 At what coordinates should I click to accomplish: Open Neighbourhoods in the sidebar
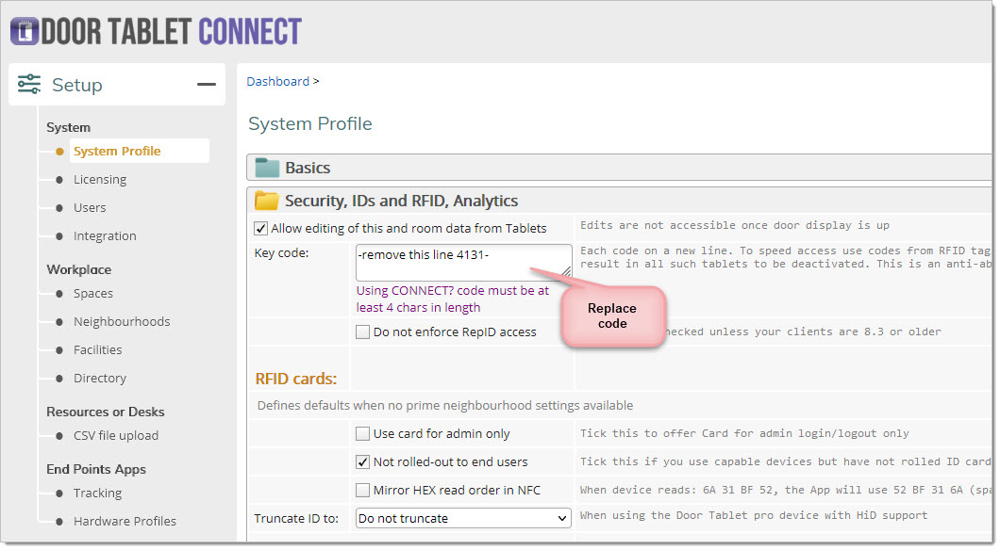pyautogui.click(x=122, y=321)
